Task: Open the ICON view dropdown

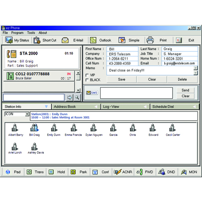Action: (27, 114)
